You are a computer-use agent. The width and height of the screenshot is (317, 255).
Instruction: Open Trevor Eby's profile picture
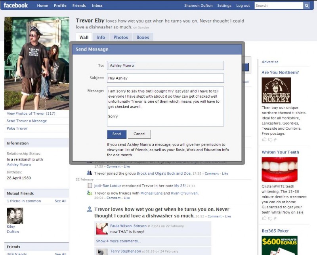(x=36, y=63)
